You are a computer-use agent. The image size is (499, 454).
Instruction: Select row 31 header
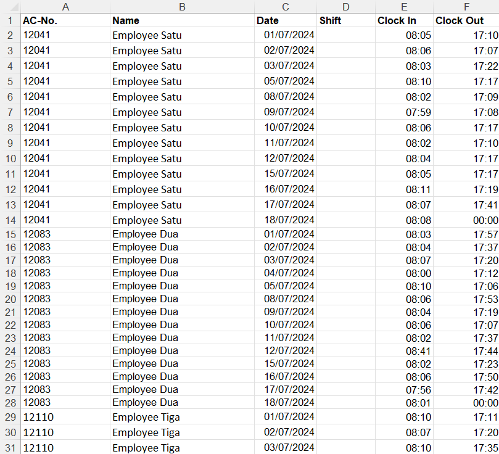pyautogui.click(x=10, y=448)
